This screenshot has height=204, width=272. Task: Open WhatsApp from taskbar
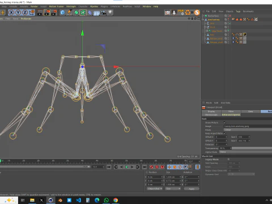(107, 200)
